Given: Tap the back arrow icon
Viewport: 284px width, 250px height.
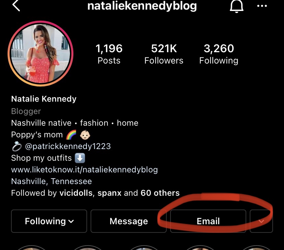Looking at the screenshot, I should pyautogui.click(x=16, y=5).
